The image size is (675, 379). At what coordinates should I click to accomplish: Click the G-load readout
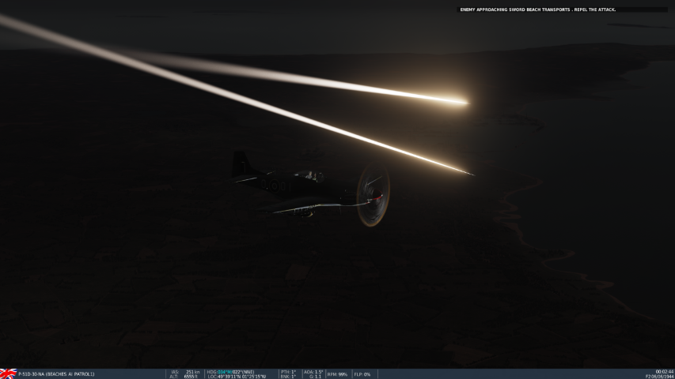[x=315, y=377]
